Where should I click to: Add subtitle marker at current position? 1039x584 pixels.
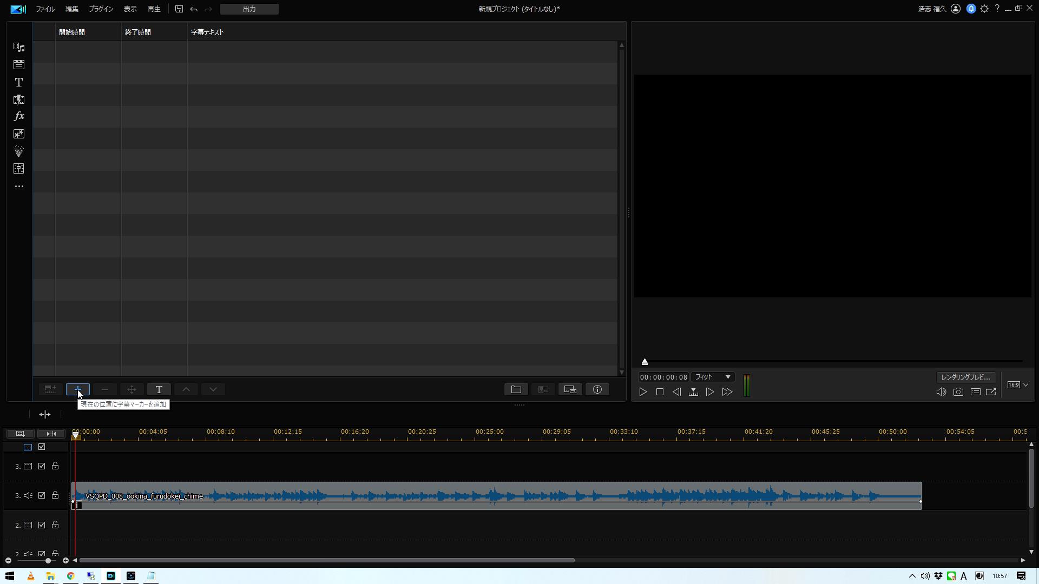(x=78, y=389)
